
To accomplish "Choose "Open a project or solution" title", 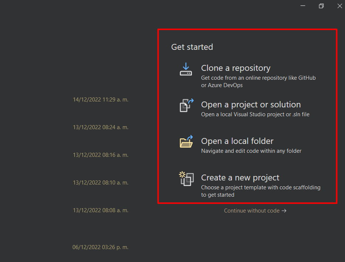I will pyautogui.click(x=251, y=104).
